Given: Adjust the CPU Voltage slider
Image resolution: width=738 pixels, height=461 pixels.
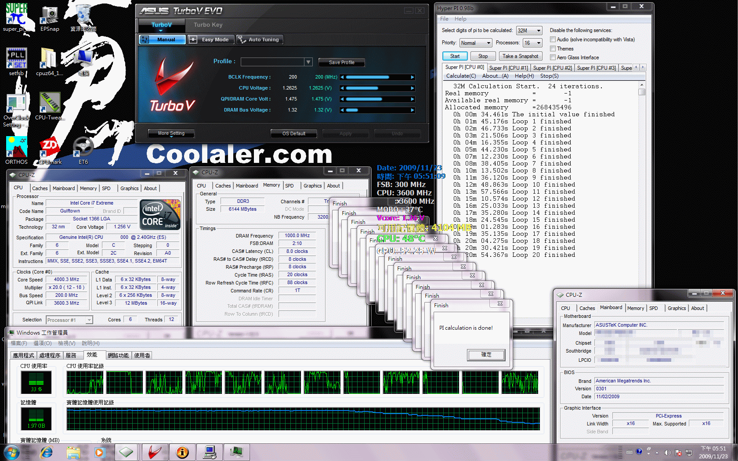Looking at the screenshot, I should (x=378, y=88).
